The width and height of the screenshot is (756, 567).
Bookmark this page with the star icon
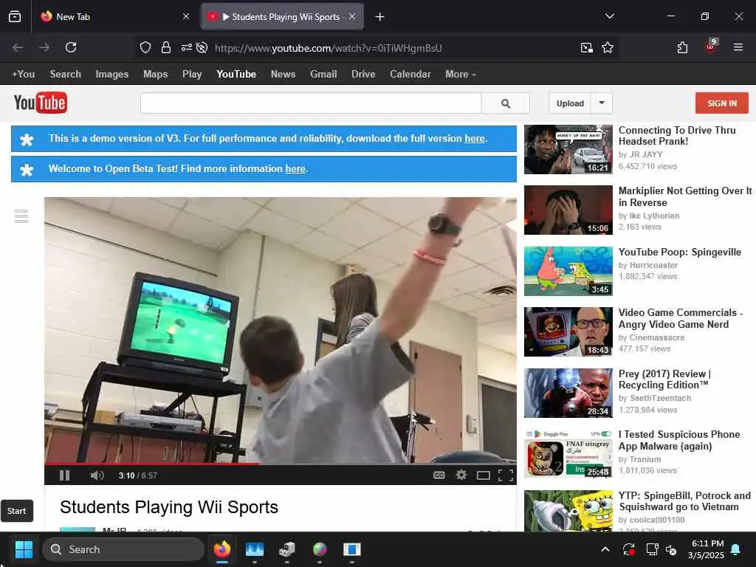[x=608, y=47]
